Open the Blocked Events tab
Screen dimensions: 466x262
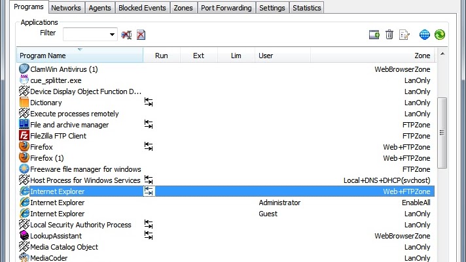(142, 8)
